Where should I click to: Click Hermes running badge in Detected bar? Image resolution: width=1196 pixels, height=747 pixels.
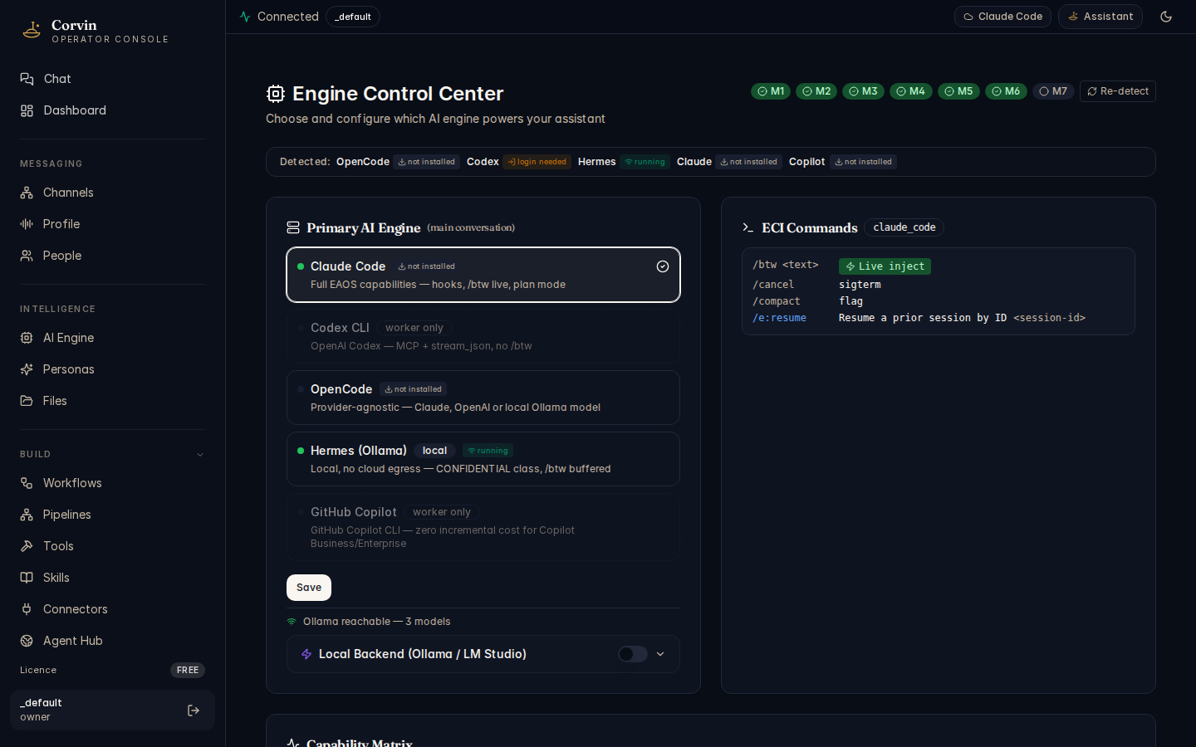645,162
